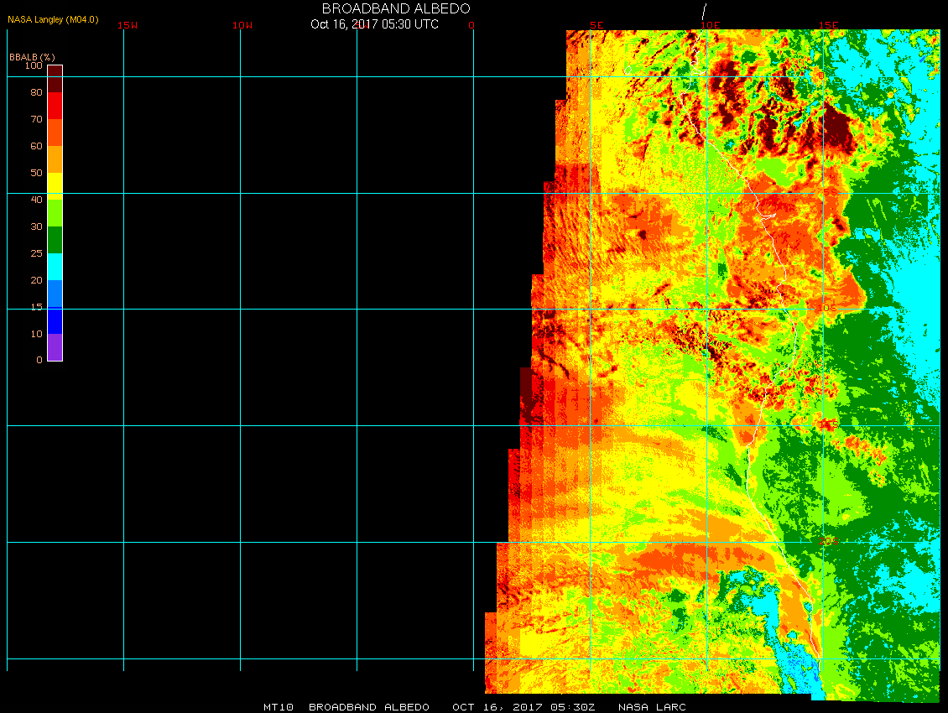Pick the yellow 40–50% legend swatch
The image size is (948, 713).
pyautogui.click(x=55, y=185)
